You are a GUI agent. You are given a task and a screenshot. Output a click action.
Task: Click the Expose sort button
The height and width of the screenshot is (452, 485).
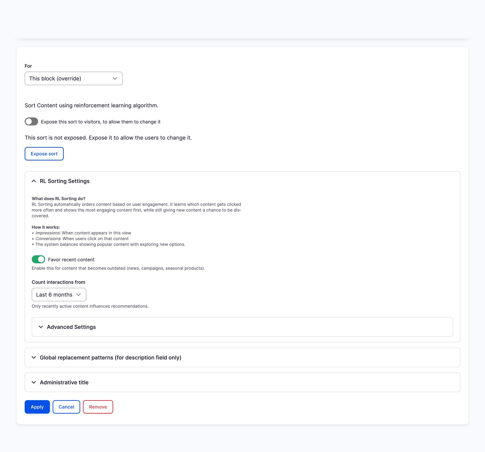point(44,154)
